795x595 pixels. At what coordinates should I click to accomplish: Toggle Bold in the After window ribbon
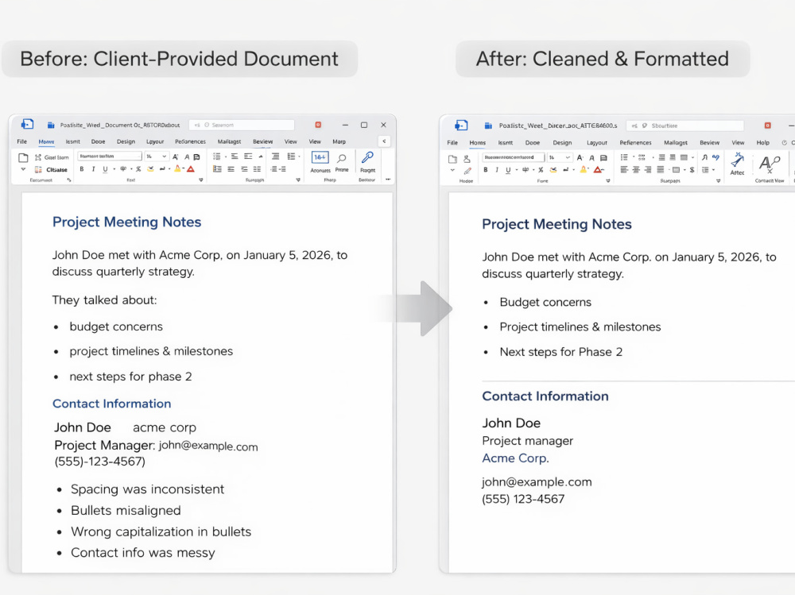(x=486, y=170)
